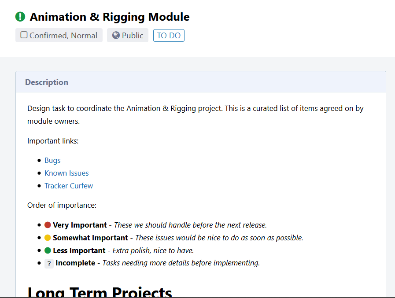Open the Known Issues link
The image size is (395, 298).
point(66,173)
